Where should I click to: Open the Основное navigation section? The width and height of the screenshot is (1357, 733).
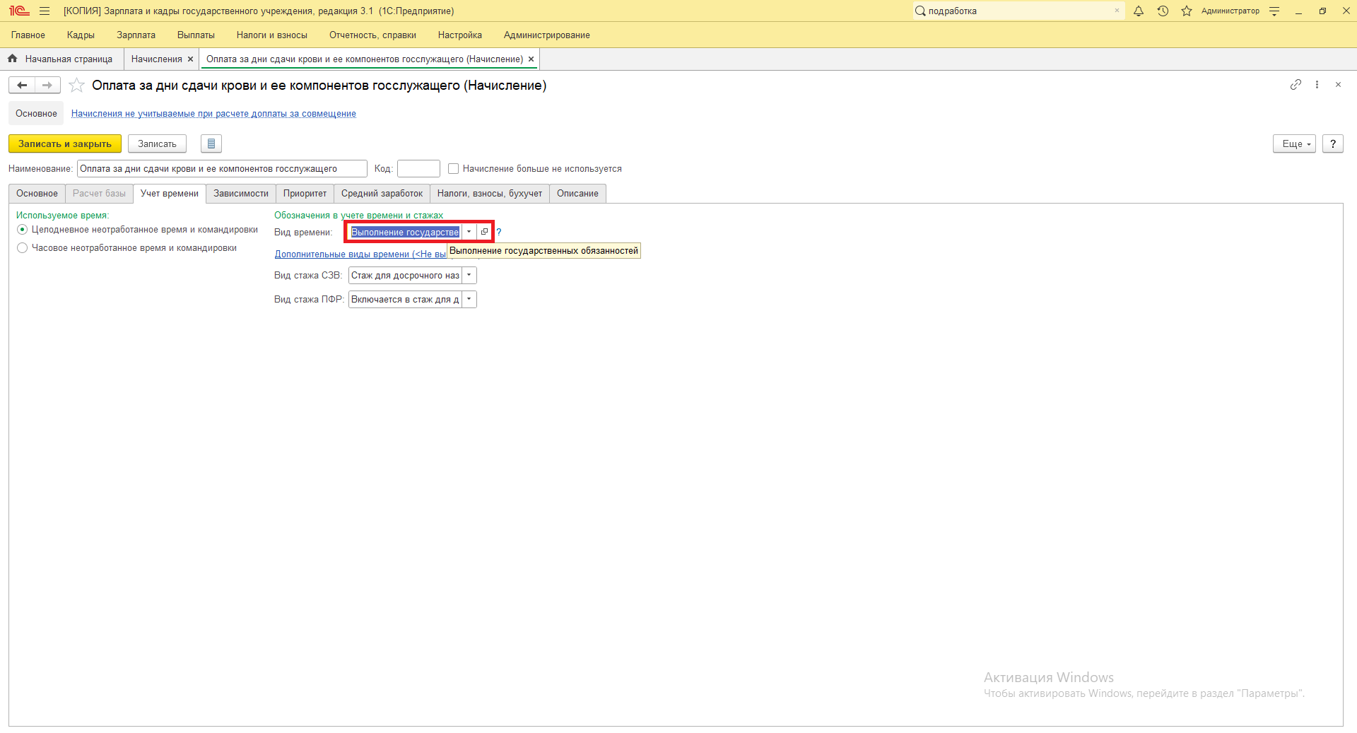coord(36,114)
